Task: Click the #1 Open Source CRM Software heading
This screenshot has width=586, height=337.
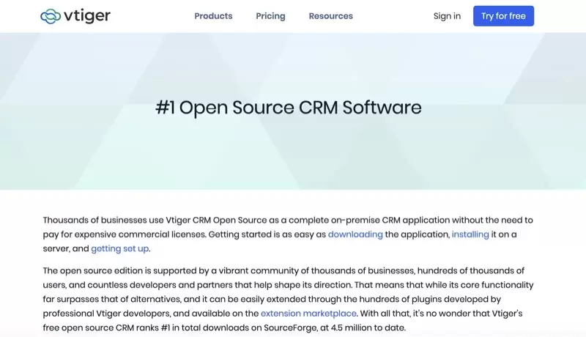Action: click(289, 108)
